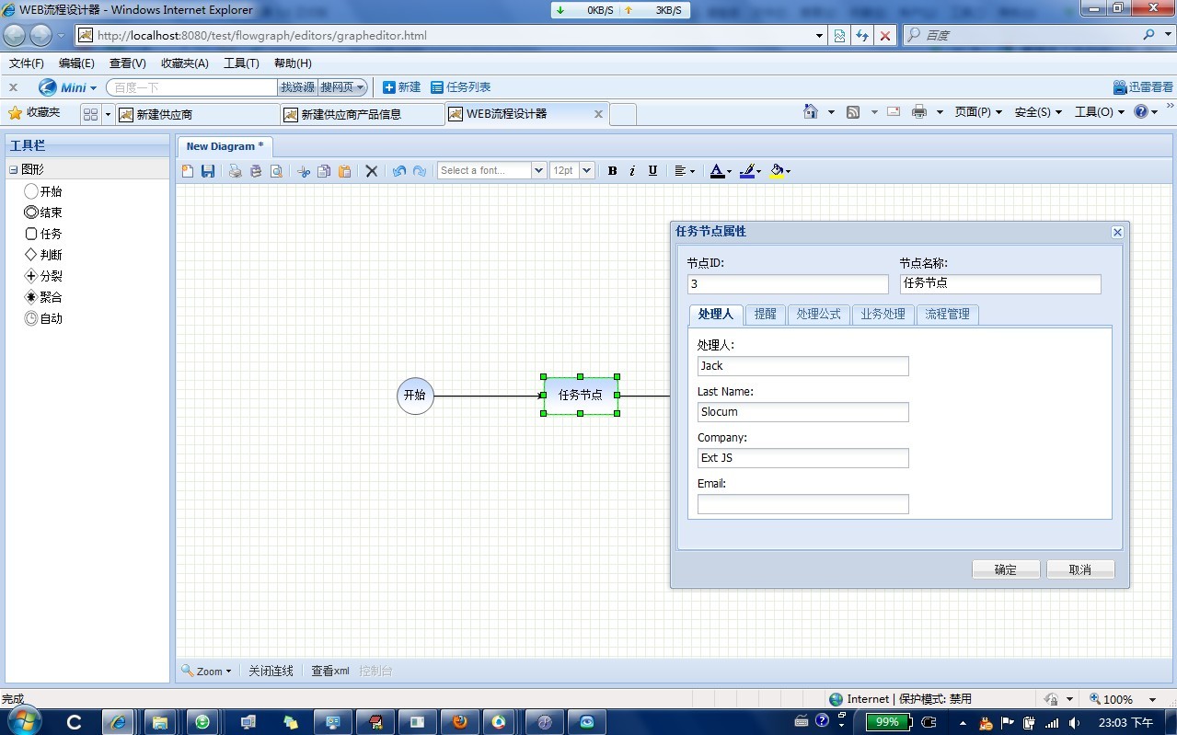Viewport: 1177px width, 735px height.
Task: Toggle underline formatting in the toolbar
Action: pyautogui.click(x=652, y=170)
